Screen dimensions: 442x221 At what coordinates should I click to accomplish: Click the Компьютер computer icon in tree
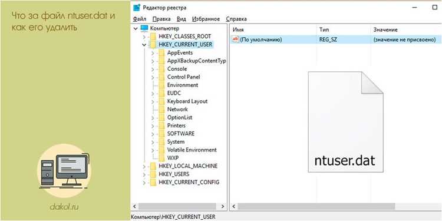[x=144, y=28]
